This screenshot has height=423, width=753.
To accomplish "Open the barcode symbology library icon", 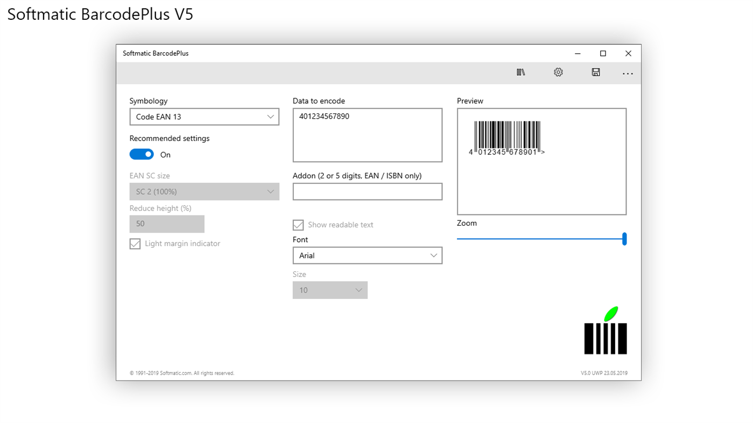I will coord(520,71).
